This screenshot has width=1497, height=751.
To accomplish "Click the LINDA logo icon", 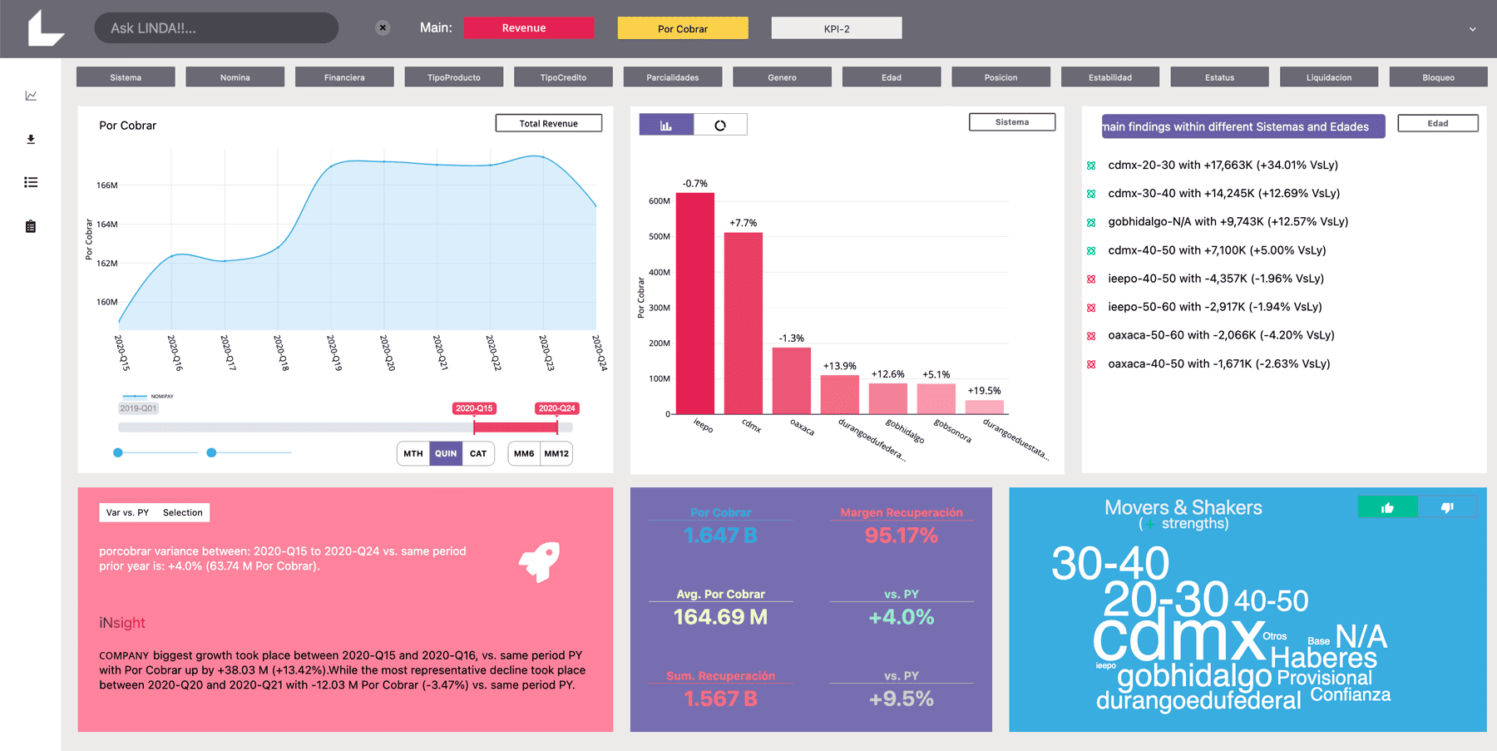I will [46, 28].
